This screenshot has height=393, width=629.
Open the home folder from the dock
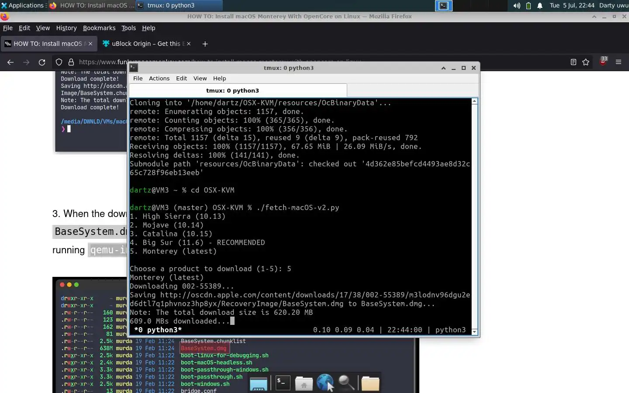304,383
